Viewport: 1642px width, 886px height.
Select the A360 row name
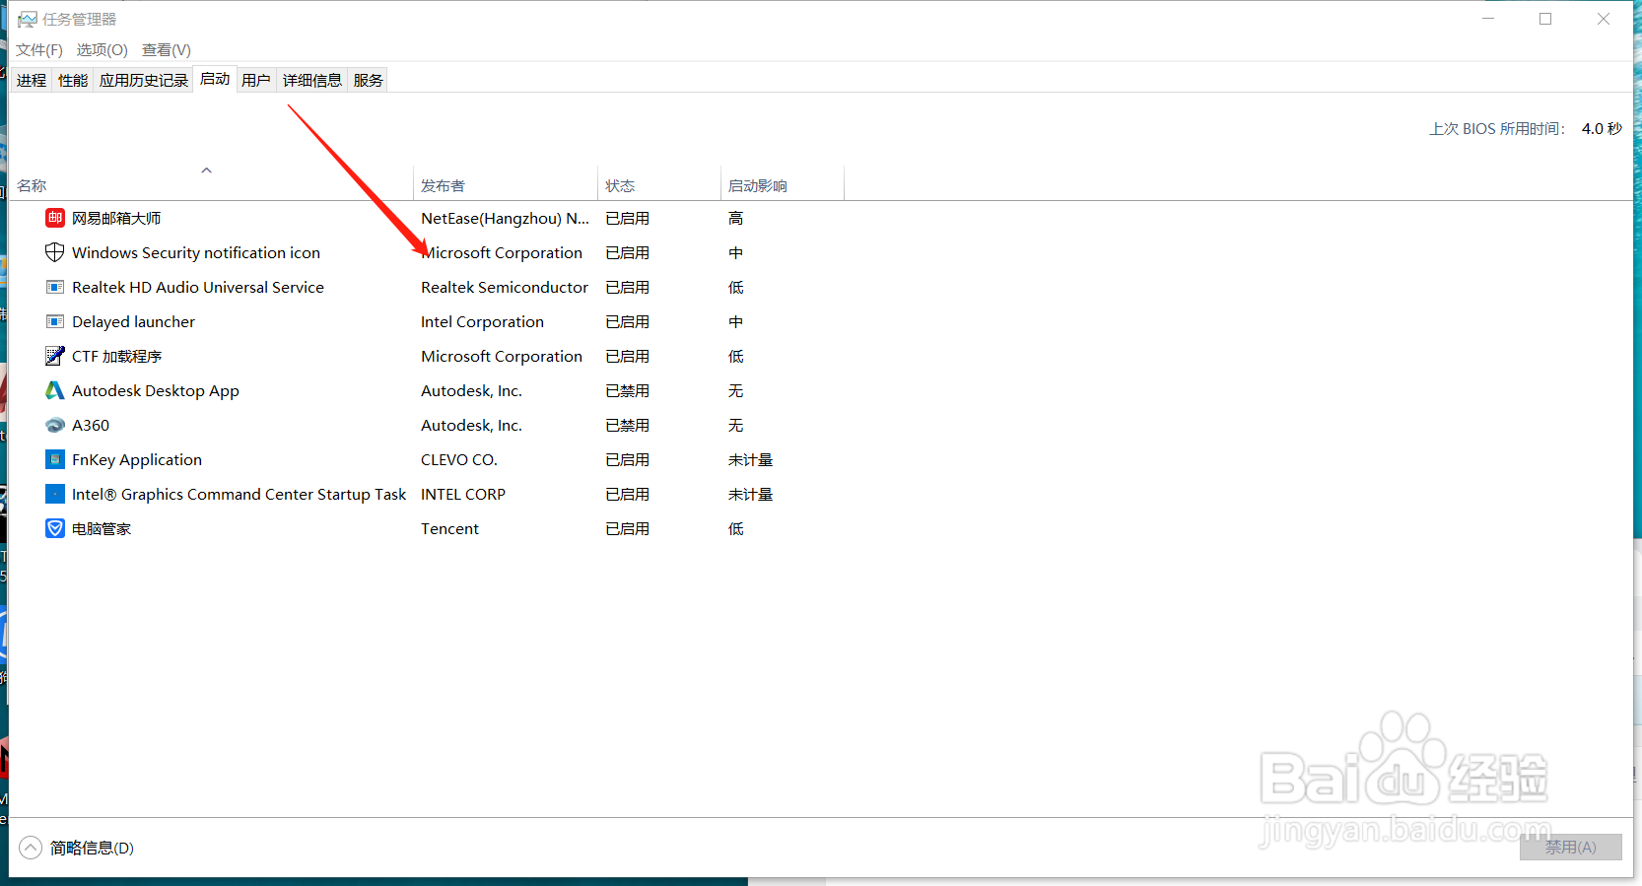pos(91,425)
